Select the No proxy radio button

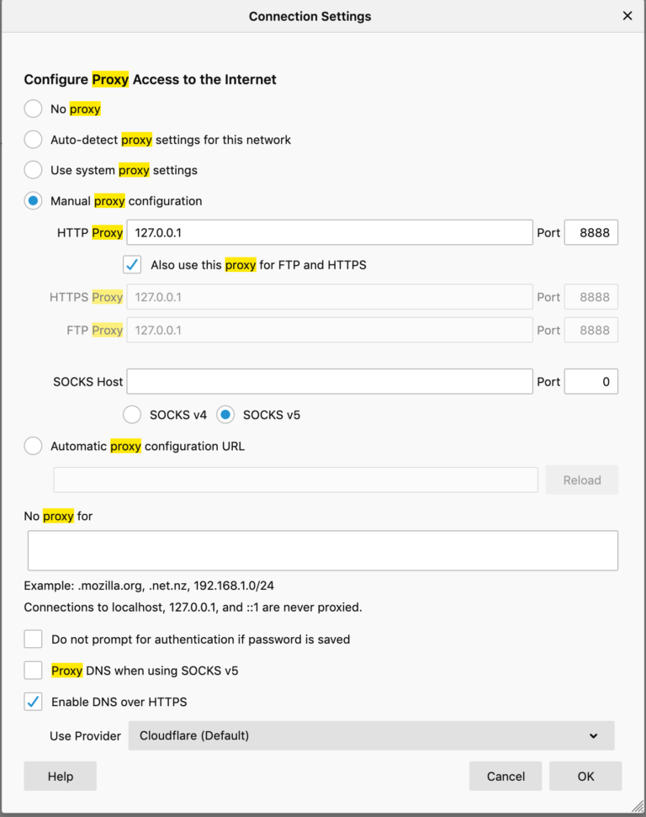(33, 109)
